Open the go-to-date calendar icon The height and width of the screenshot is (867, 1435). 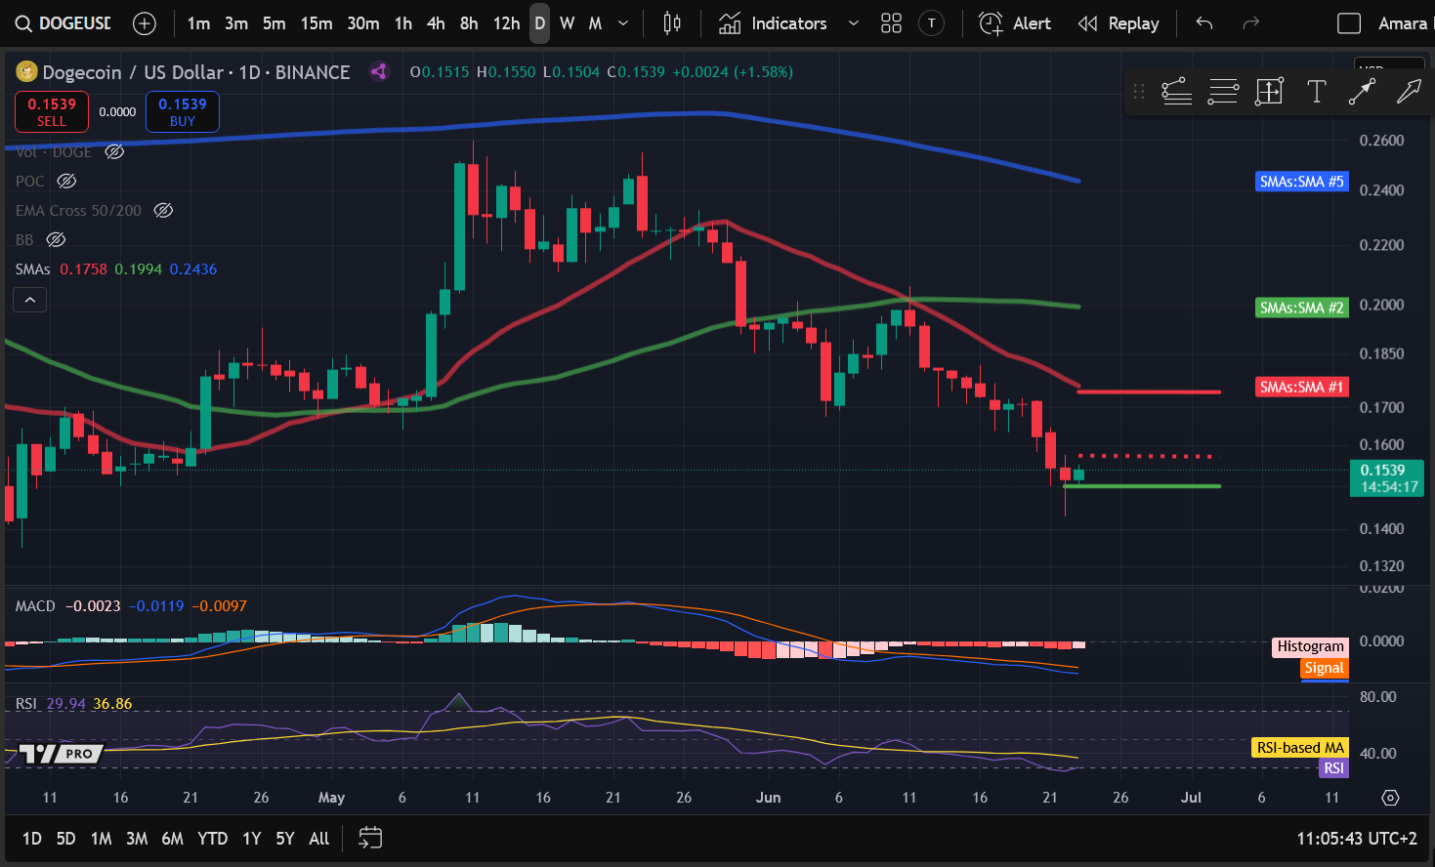click(x=370, y=838)
